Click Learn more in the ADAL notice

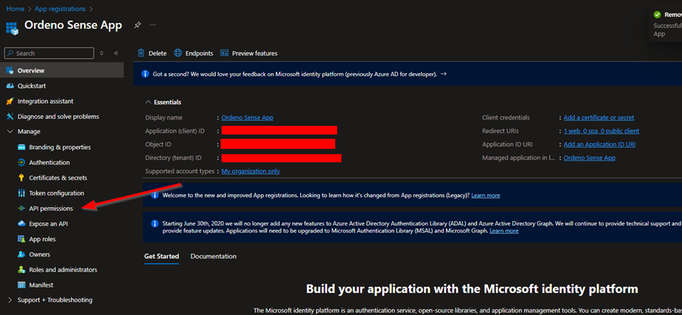(x=504, y=231)
